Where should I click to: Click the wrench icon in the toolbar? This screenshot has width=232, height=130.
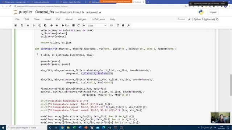click(x=128, y=26)
